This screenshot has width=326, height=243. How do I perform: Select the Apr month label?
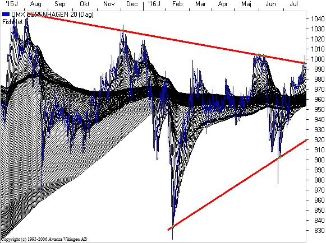point(223,4)
